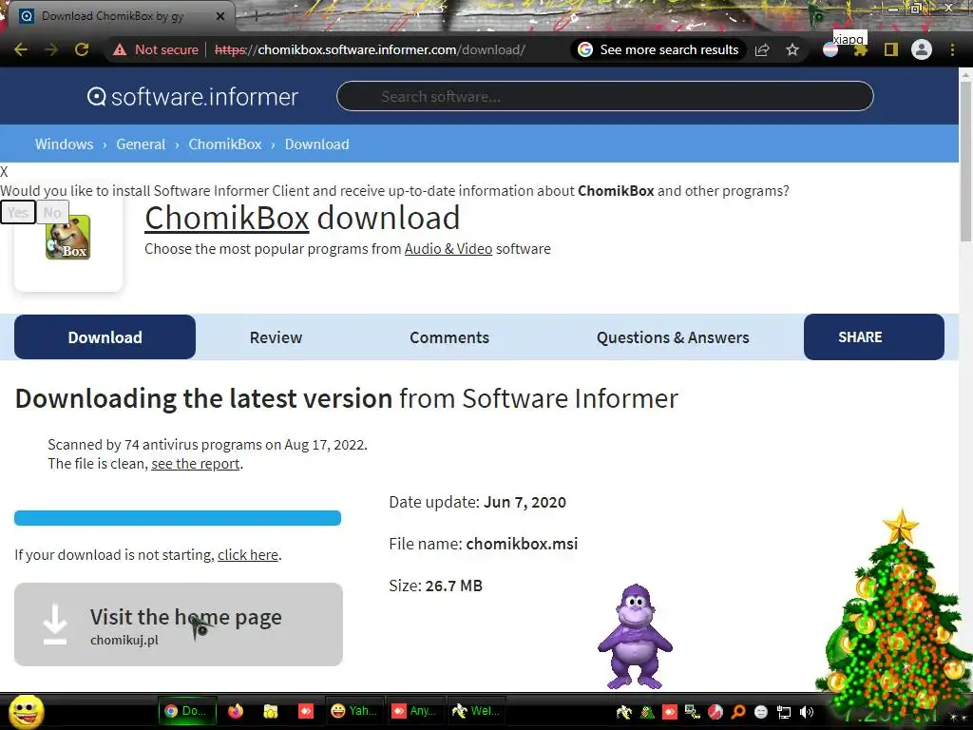Screen dimensions: 973x730
Task: Reload the page with the refresh icon
Action: (82, 49)
